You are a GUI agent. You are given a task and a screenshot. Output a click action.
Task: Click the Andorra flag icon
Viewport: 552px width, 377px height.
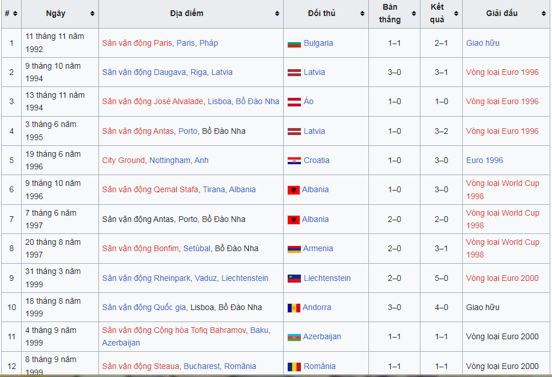[x=294, y=308]
